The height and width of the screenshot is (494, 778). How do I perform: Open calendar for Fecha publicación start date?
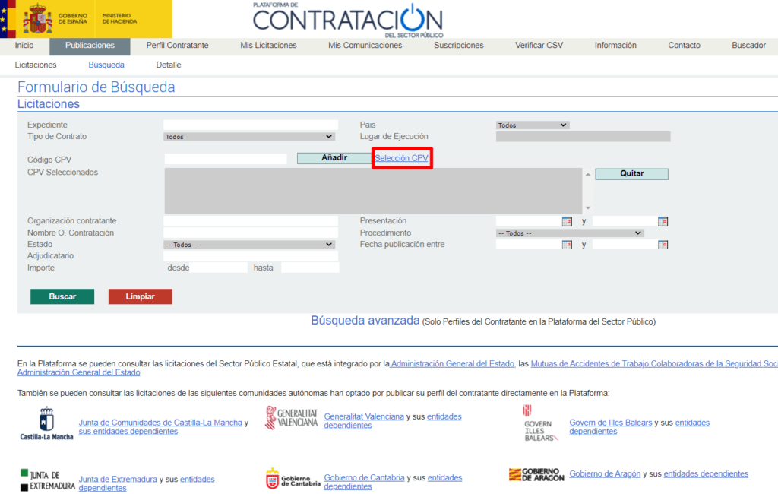[x=567, y=245]
